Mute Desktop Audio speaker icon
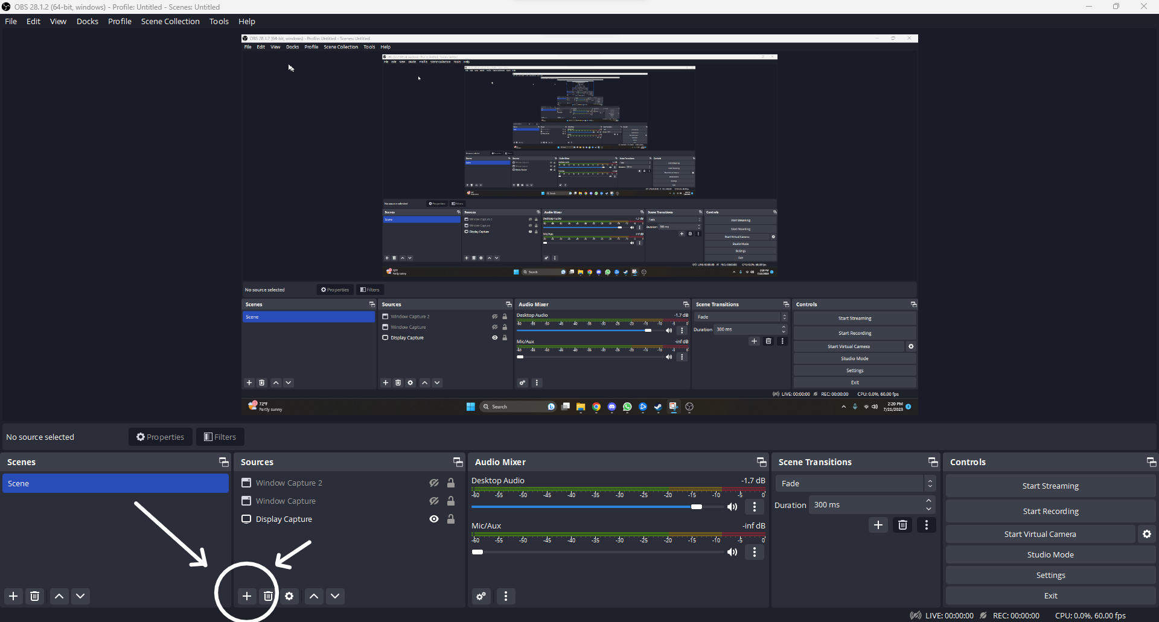 (x=732, y=507)
